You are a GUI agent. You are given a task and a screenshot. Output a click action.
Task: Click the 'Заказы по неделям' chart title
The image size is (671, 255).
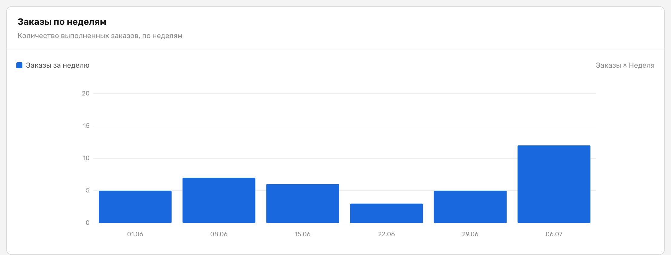pyautogui.click(x=62, y=22)
